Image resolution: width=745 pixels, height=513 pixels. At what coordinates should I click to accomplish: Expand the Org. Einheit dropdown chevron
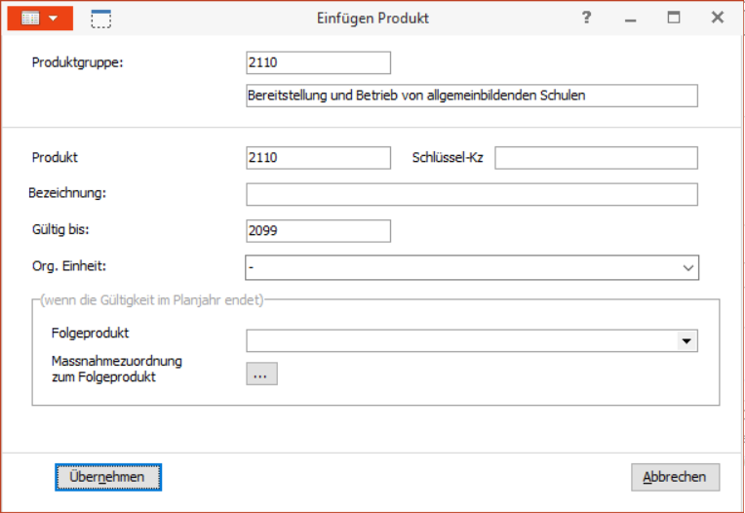(688, 268)
